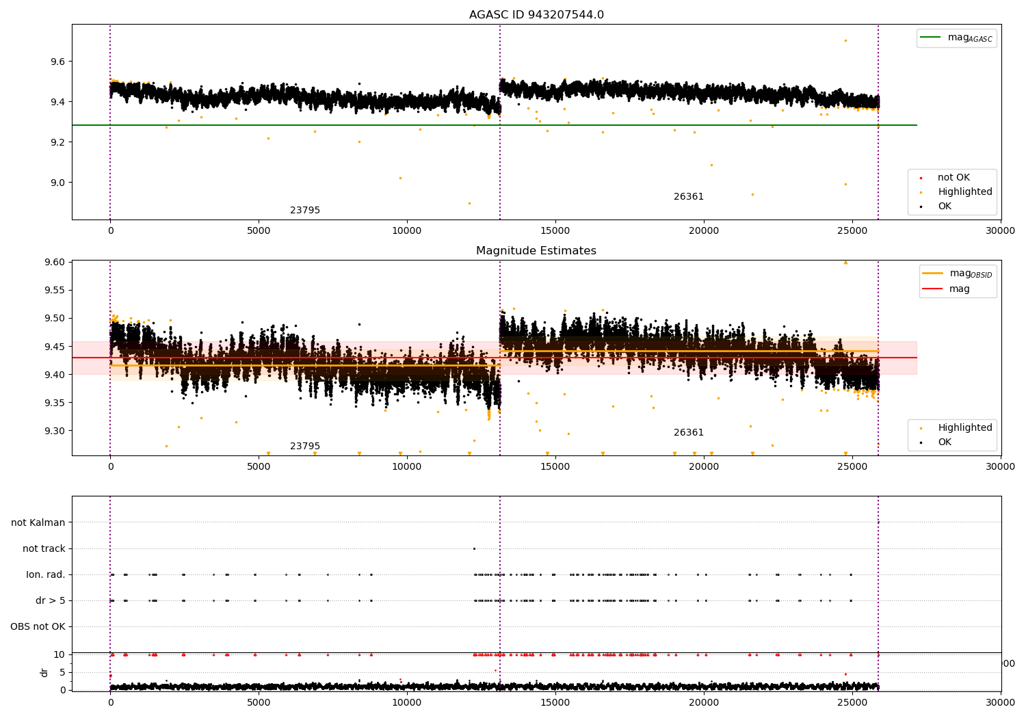1026x718 pixels.
Task: Click the 9.30 tick label on middle plot
Action: pyautogui.click(x=55, y=431)
